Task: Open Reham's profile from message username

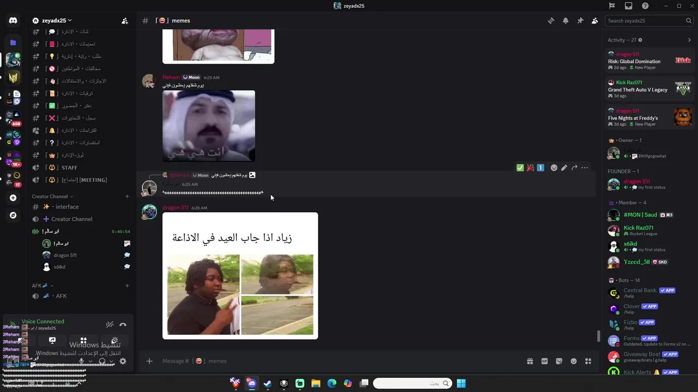Action: click(x=171, y=77)
